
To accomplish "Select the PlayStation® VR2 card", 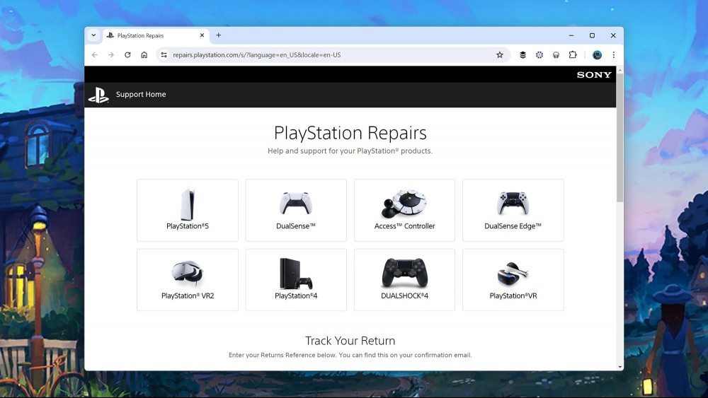I will pos(188,280).
